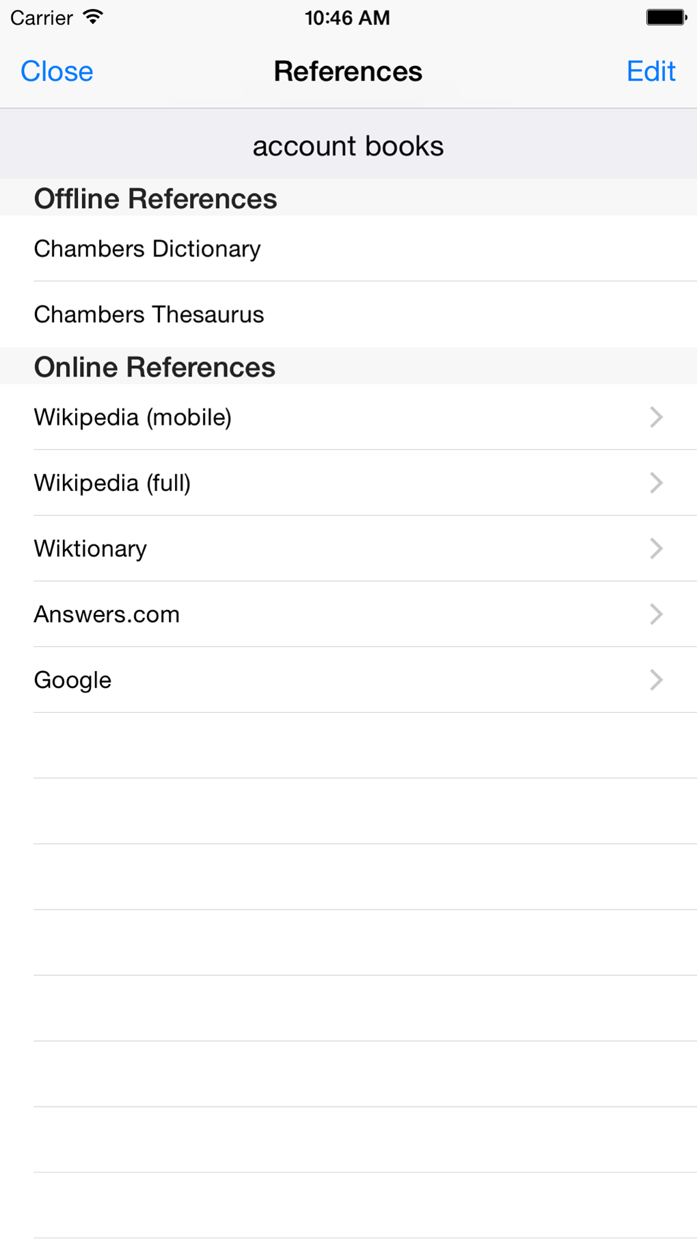Tap Edit in the navigation bar
The width and height of the screenshot is (697, 1240).
coord(651,71)
